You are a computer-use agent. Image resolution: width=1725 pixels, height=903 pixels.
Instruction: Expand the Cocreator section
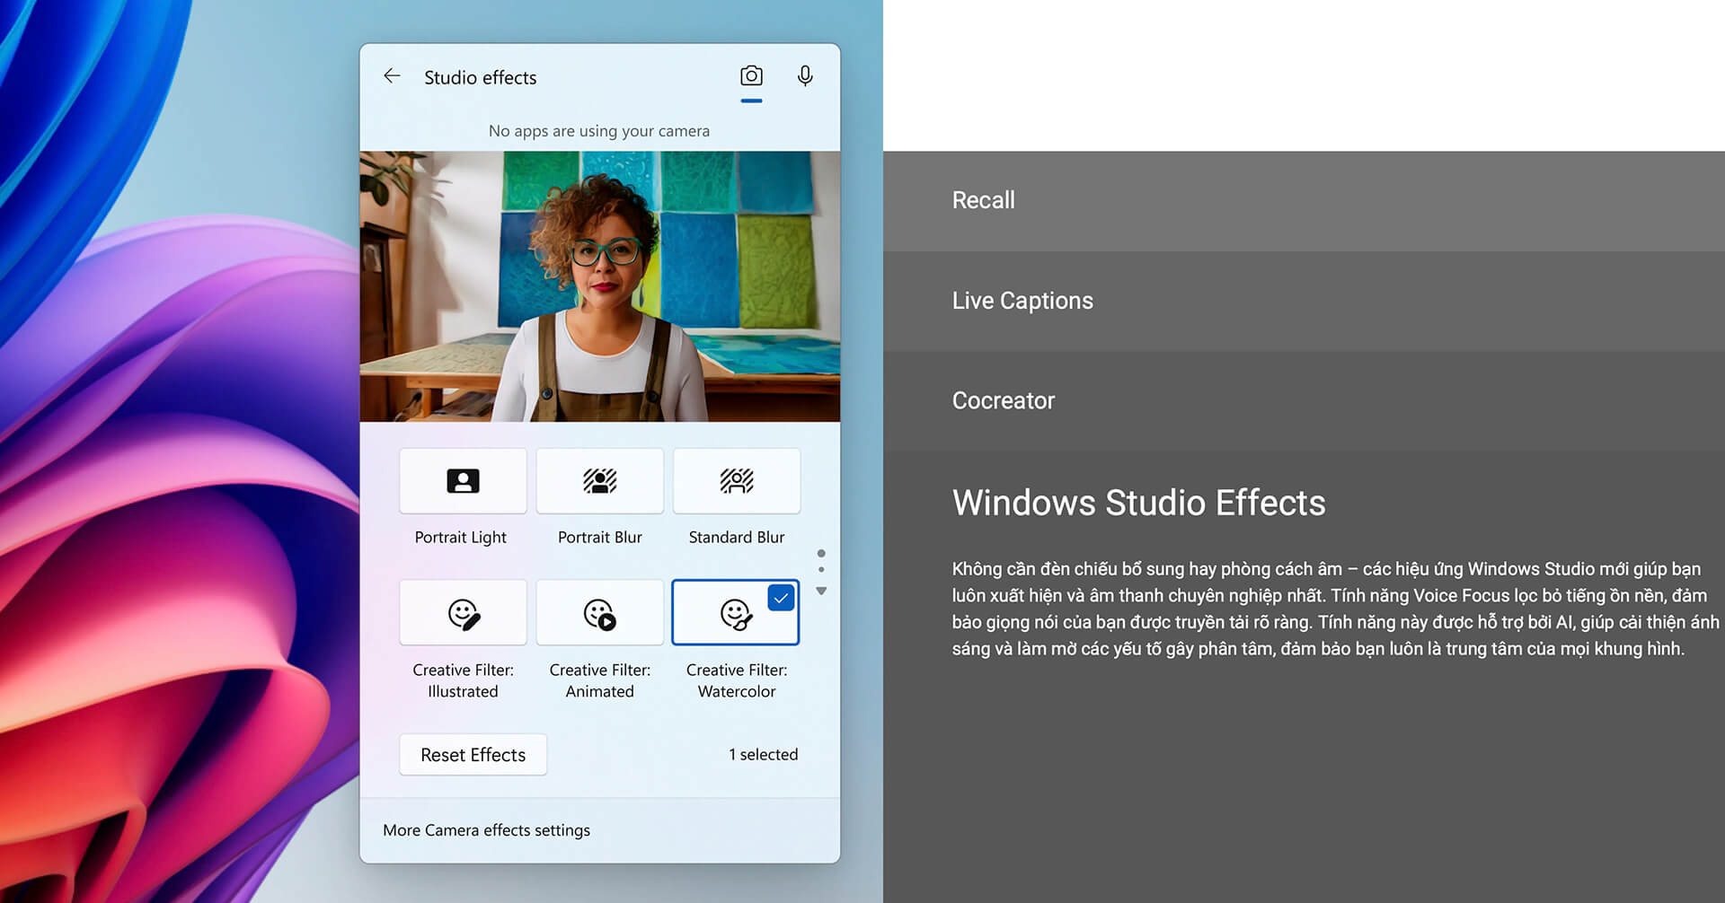1003,400
